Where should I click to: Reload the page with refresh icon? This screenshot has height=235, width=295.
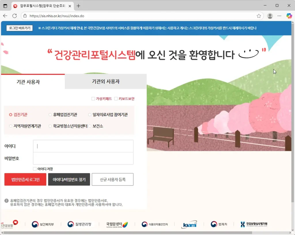14,16
